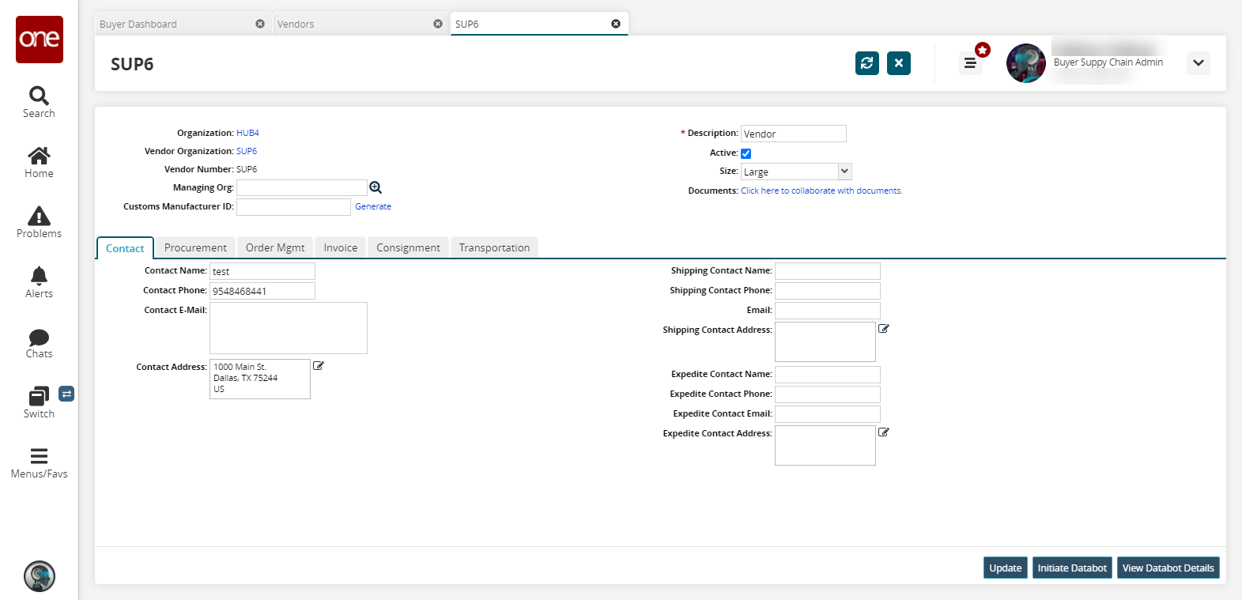Switch to the Procurement tab
The height and width of the screenshot is (600, 1242).
(x=195, y=247)
